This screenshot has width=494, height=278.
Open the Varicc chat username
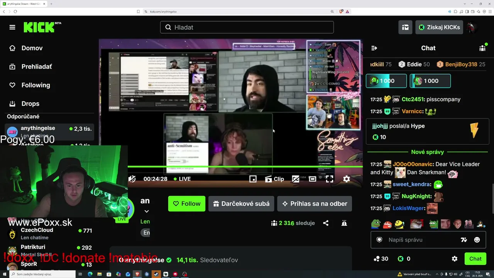[x=413, y=111]
